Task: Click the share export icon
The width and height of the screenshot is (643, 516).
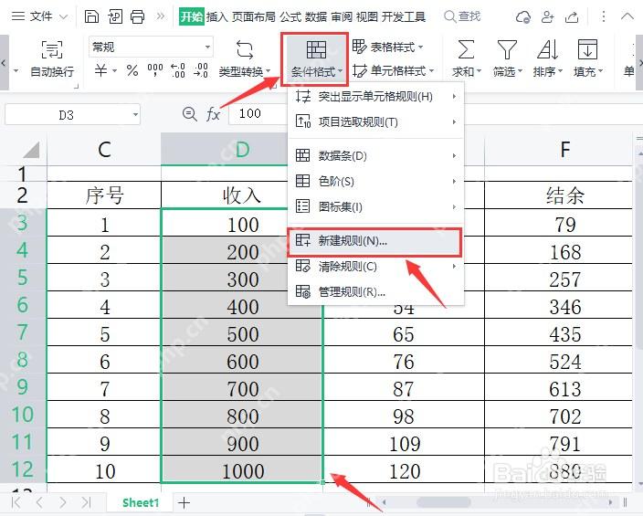Action: coord(572,16)
